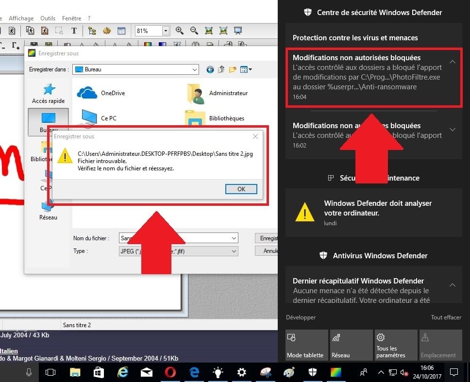Screen dimensions: 470x382
Task: Open the People icon in system tray
Action: (364, 372)
